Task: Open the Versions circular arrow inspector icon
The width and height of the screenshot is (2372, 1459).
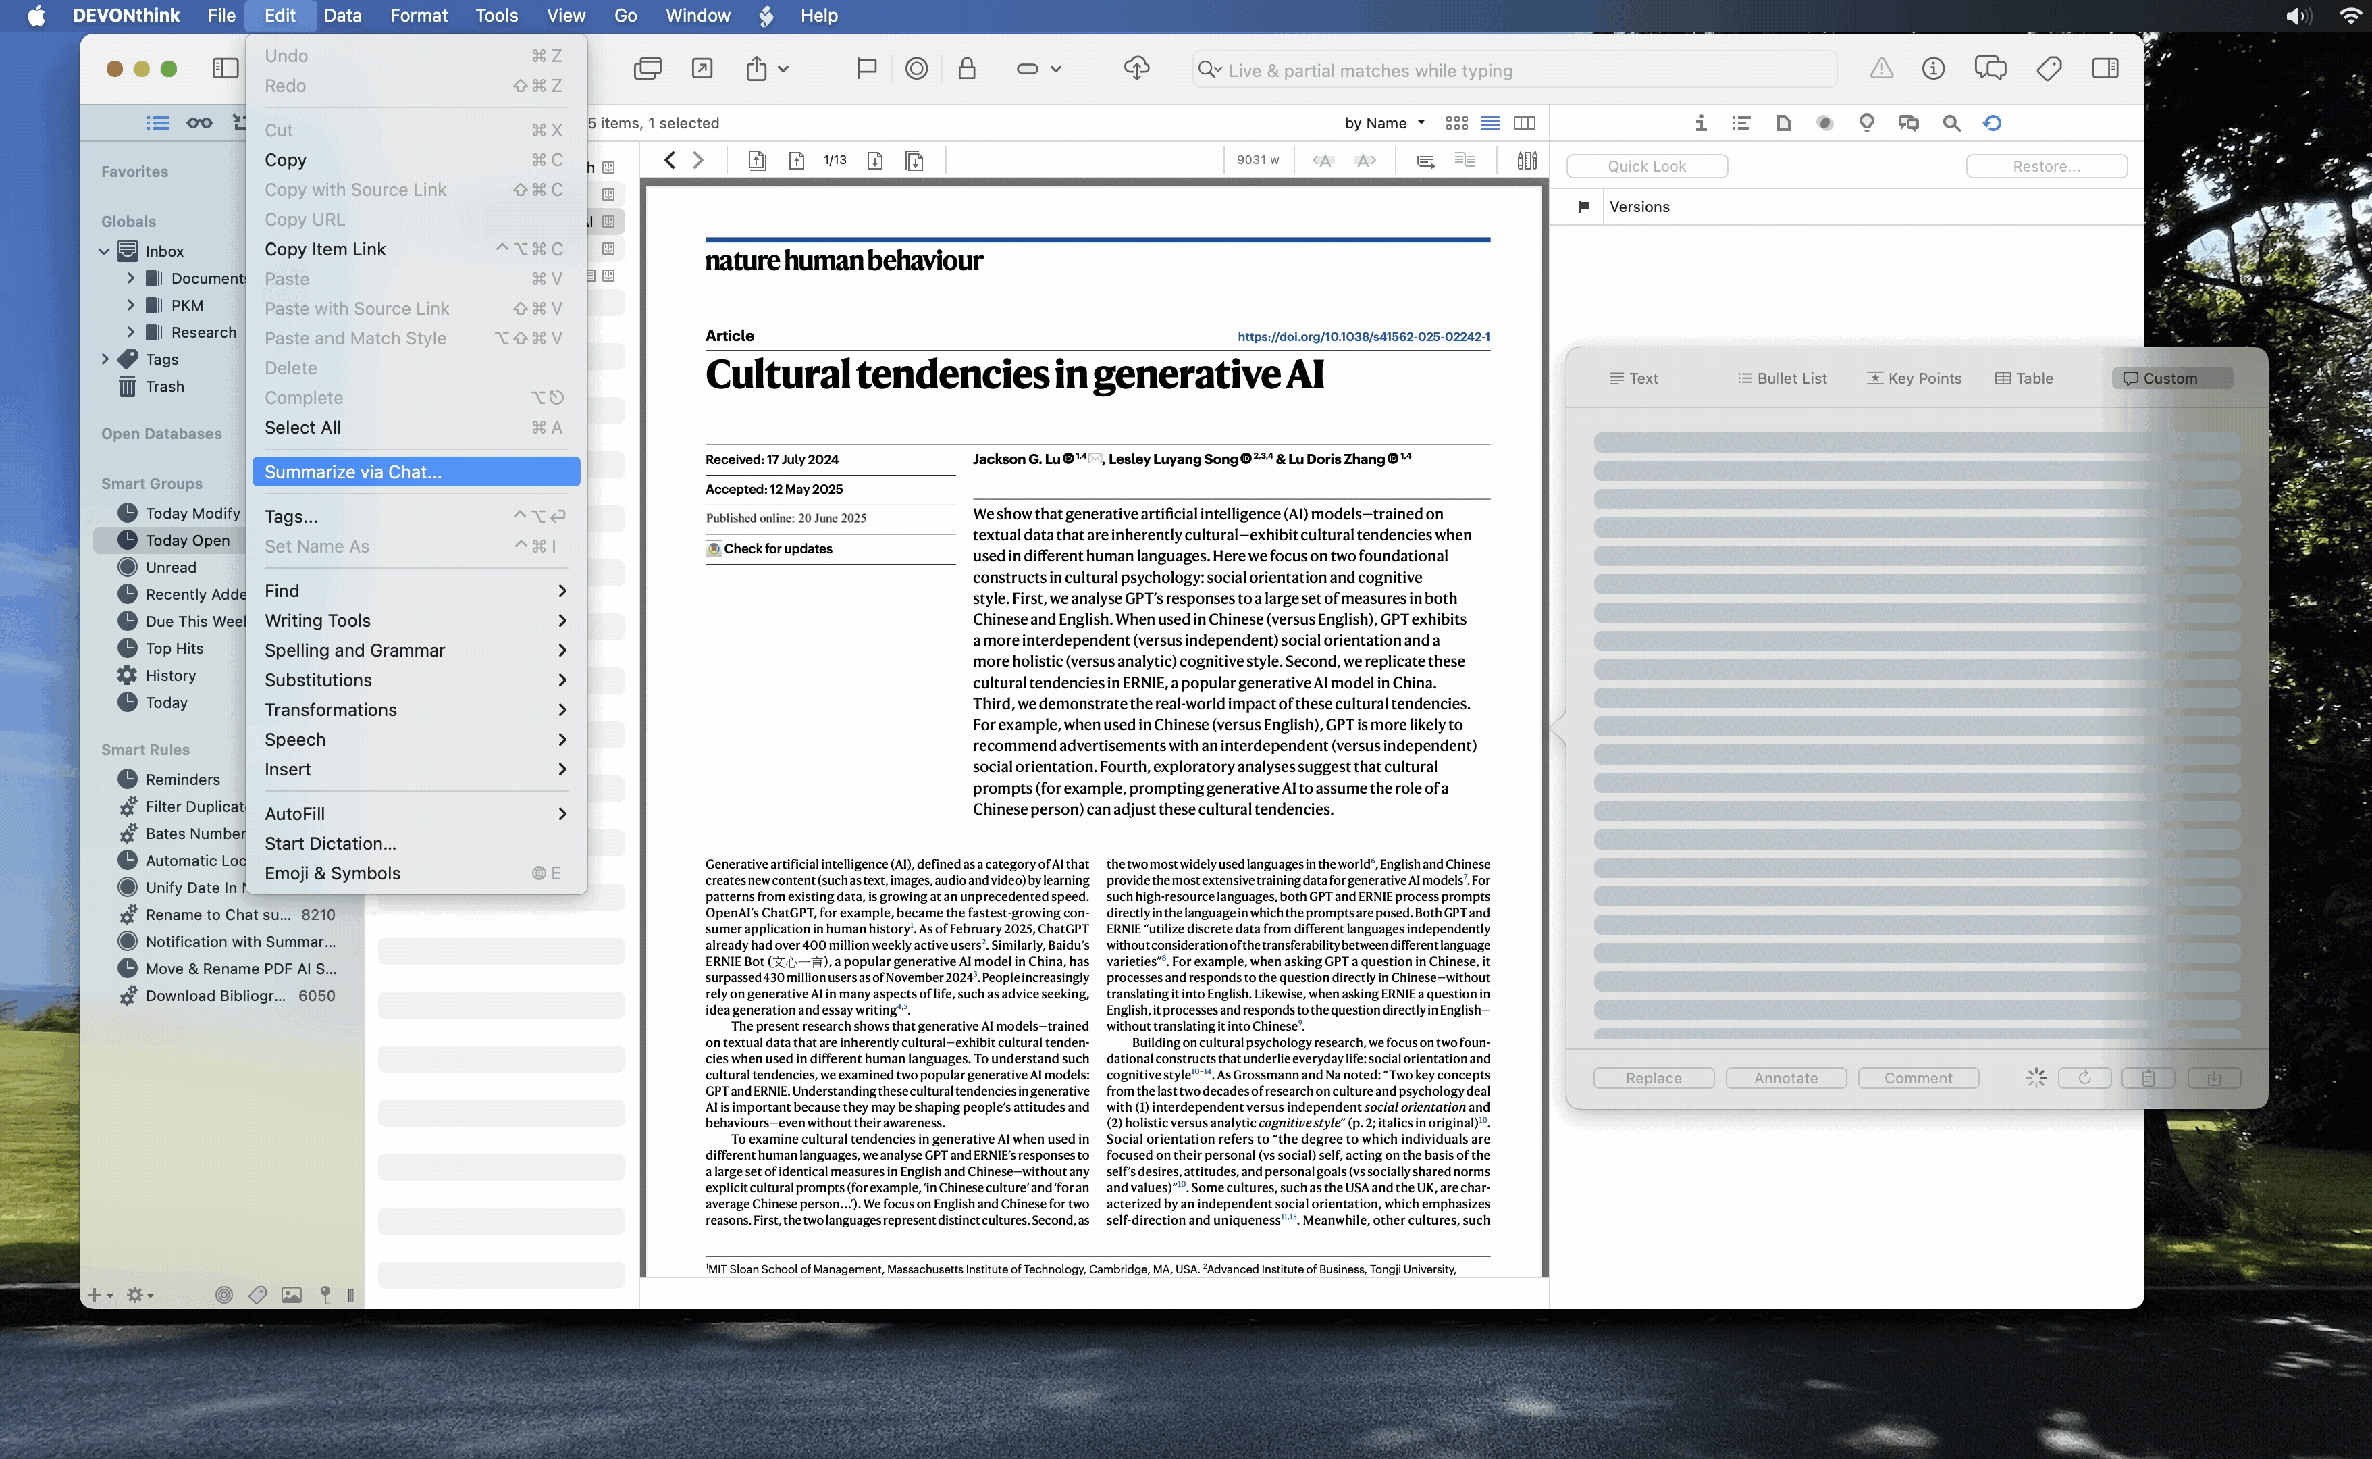Action: (x=1992, y=122)
